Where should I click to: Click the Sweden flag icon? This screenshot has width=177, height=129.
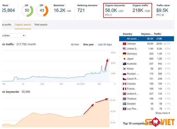(124, 104)
